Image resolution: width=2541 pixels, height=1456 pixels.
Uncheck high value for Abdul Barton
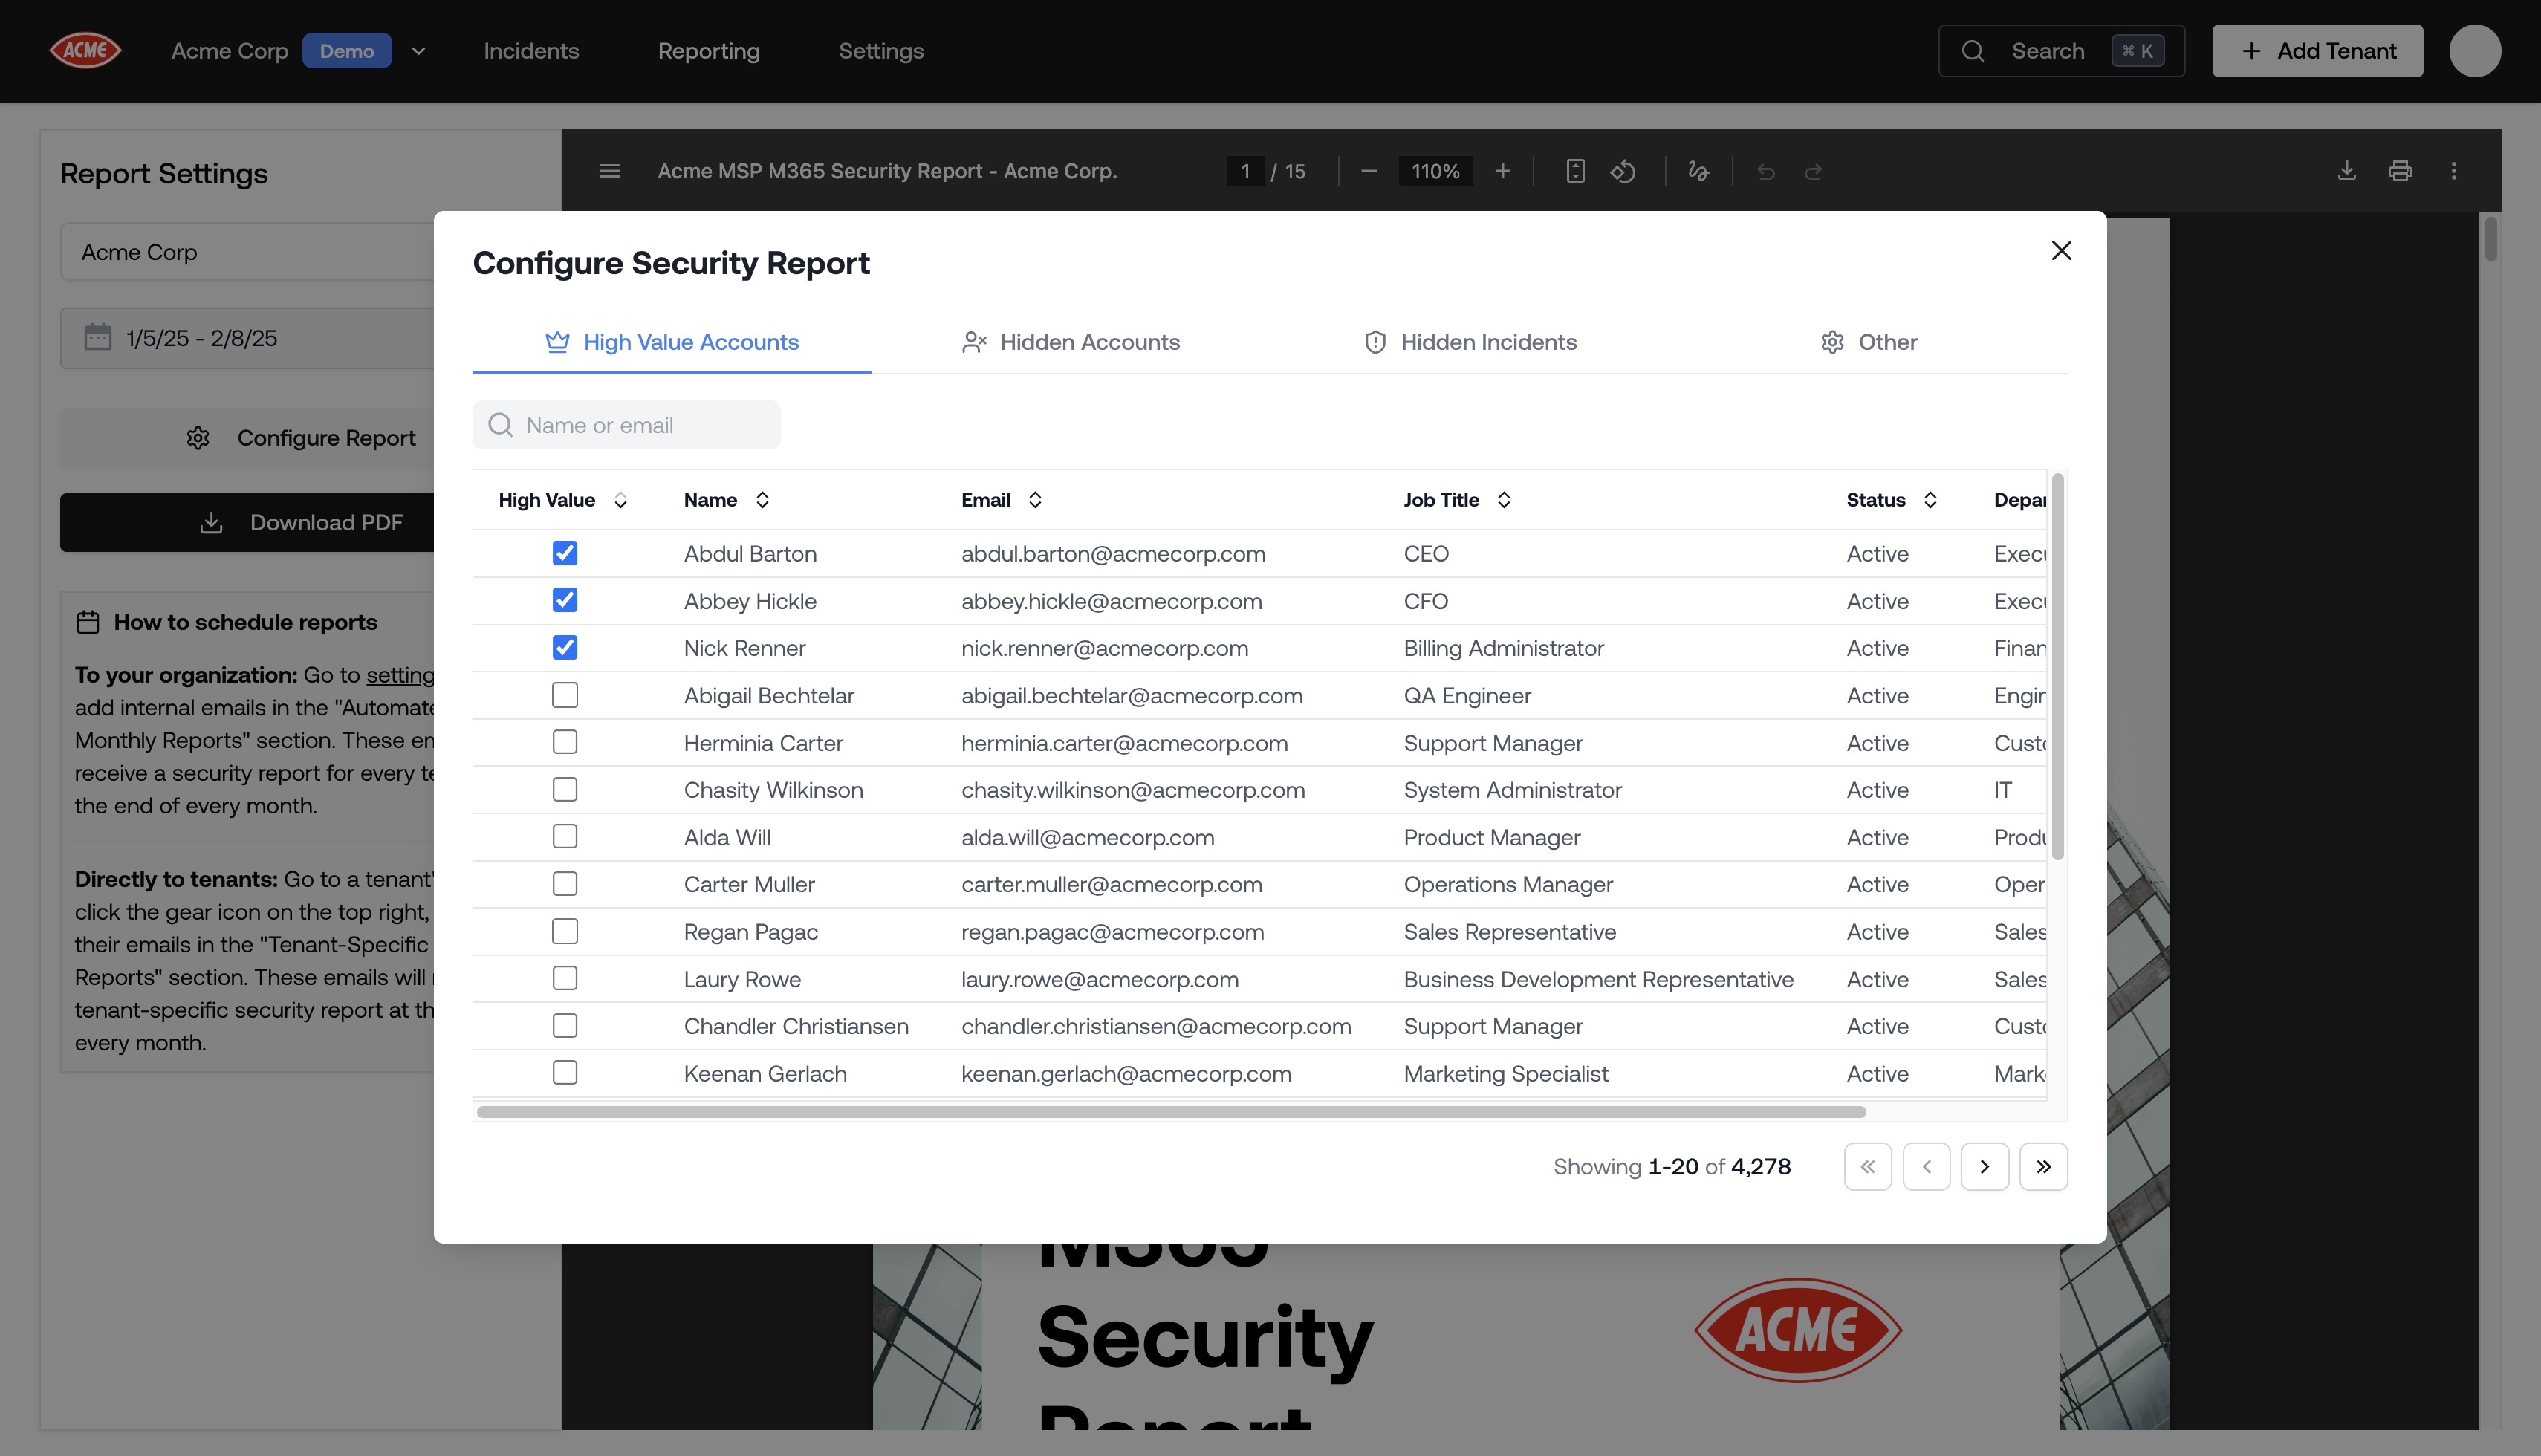[x=565, y=553]
